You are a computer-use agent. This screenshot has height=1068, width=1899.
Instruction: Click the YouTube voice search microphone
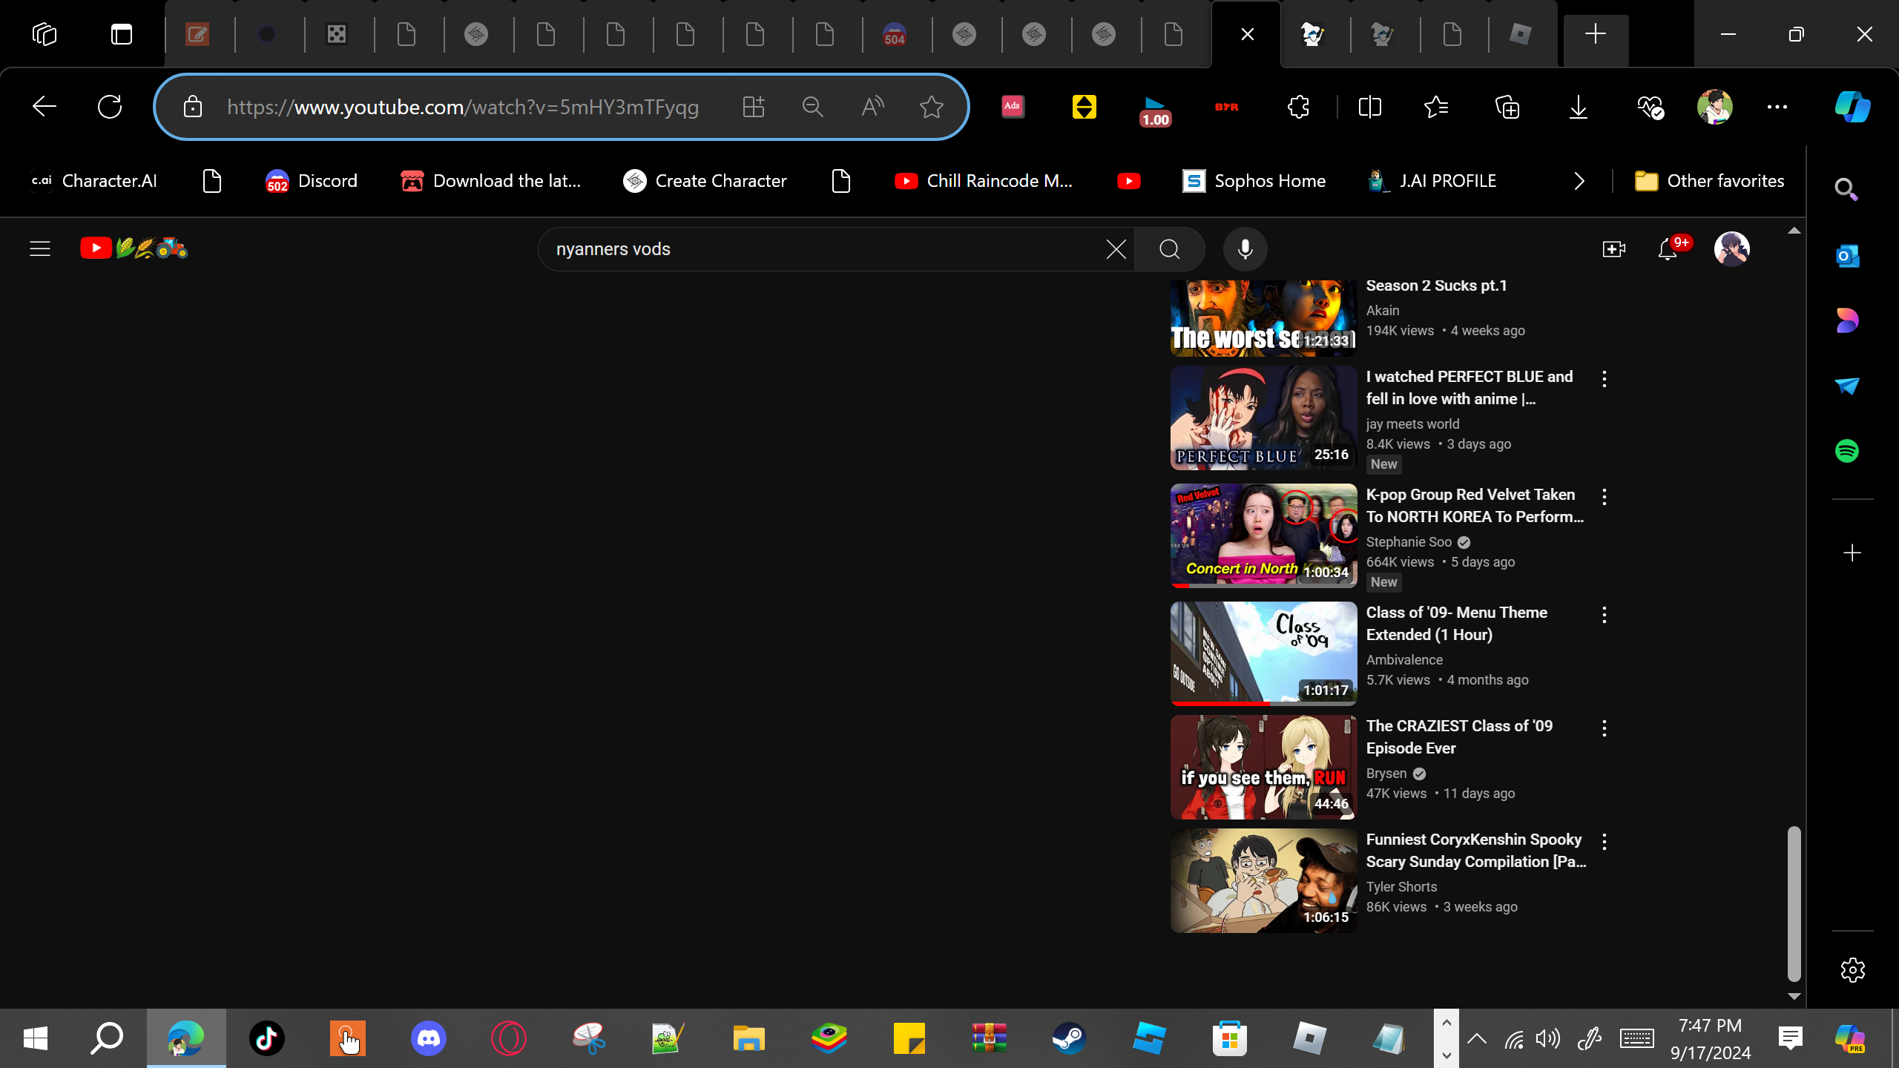pyautogui.click(x=1245, y=249)
